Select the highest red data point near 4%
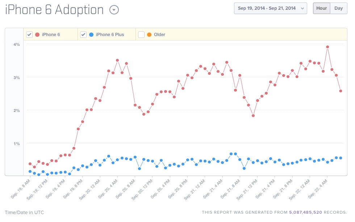This screenshot has width=355, height=222. [x=327, y=47]
